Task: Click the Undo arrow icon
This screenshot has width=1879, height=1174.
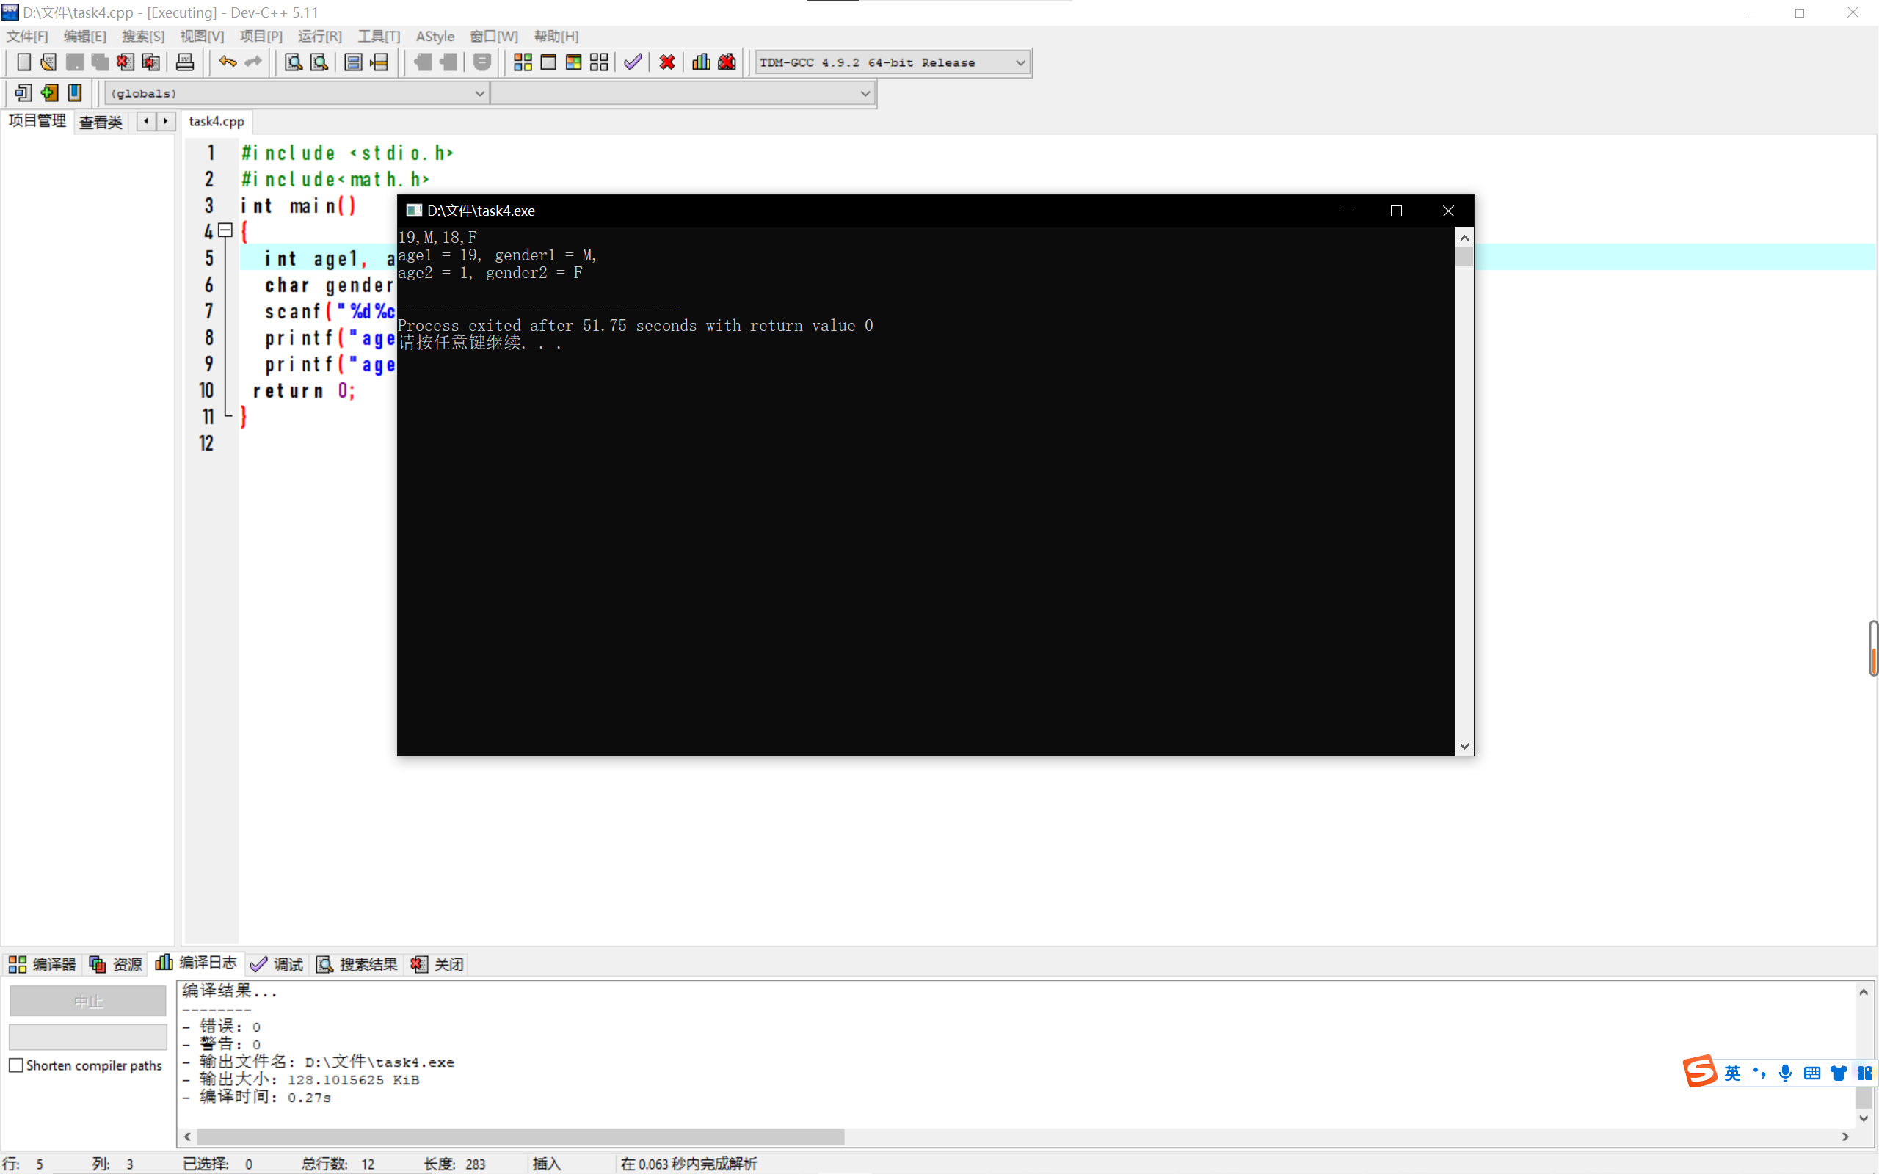Action: (x=227, y=62)
